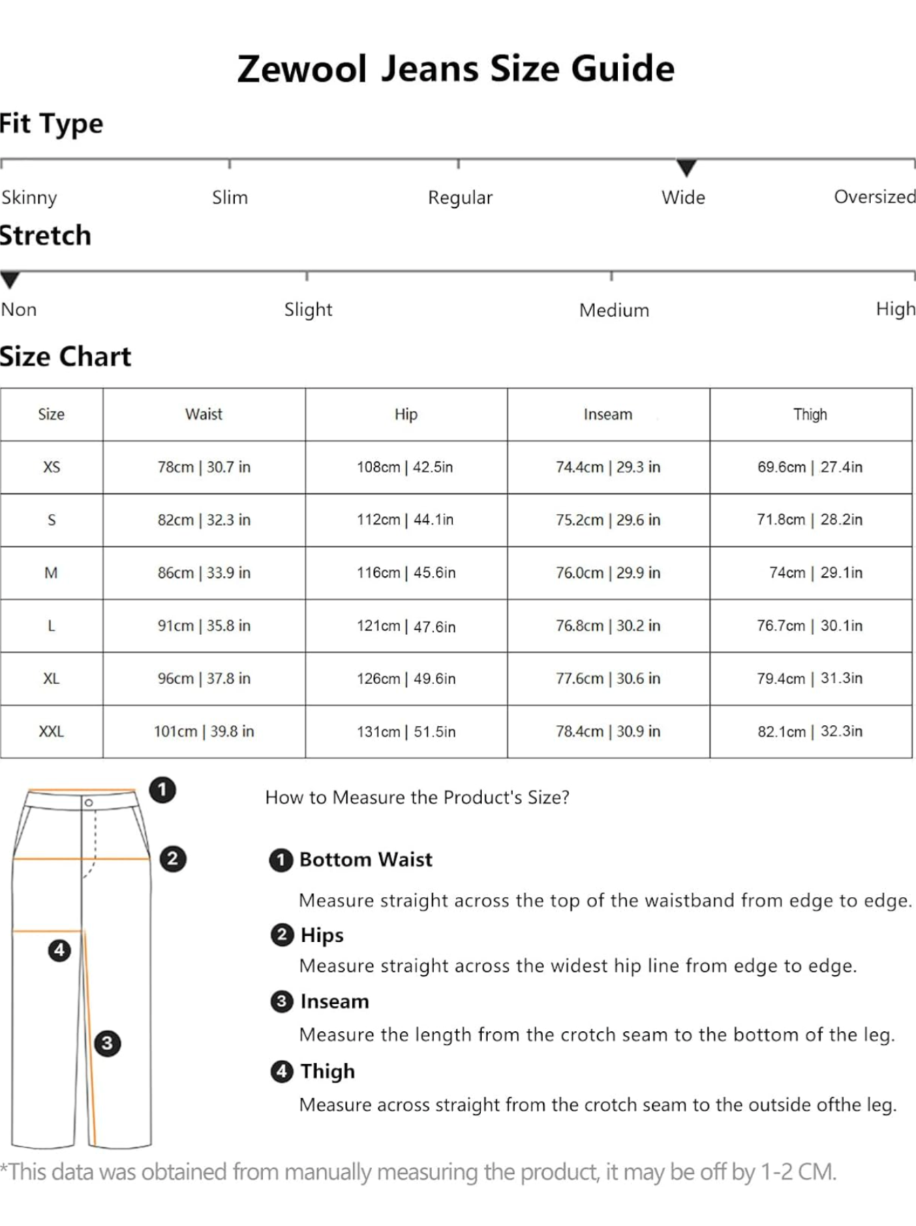Screen dimensions: 916x1226
Task: Click the number 2 marker beside the pants hip line
Action: pos(173,858)
